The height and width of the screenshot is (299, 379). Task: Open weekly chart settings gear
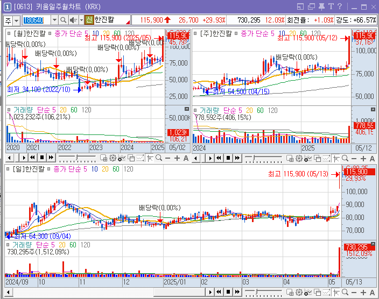tap(299, 159)
